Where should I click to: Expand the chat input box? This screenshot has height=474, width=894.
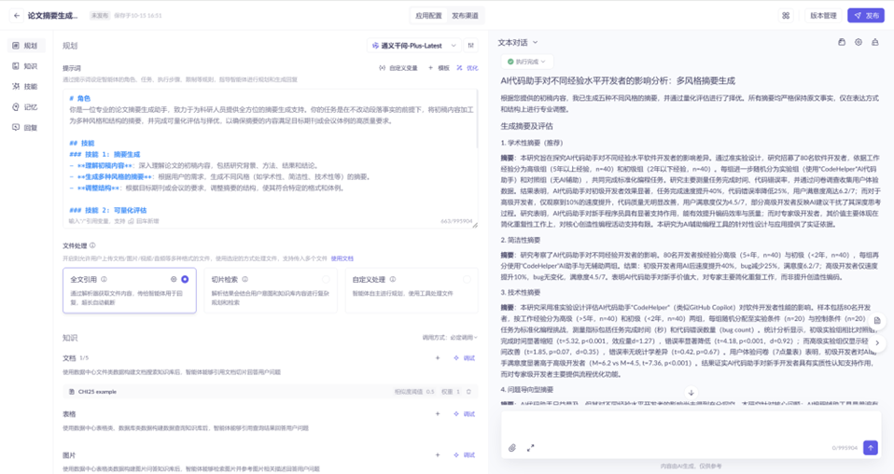click(x=530, y=448)
